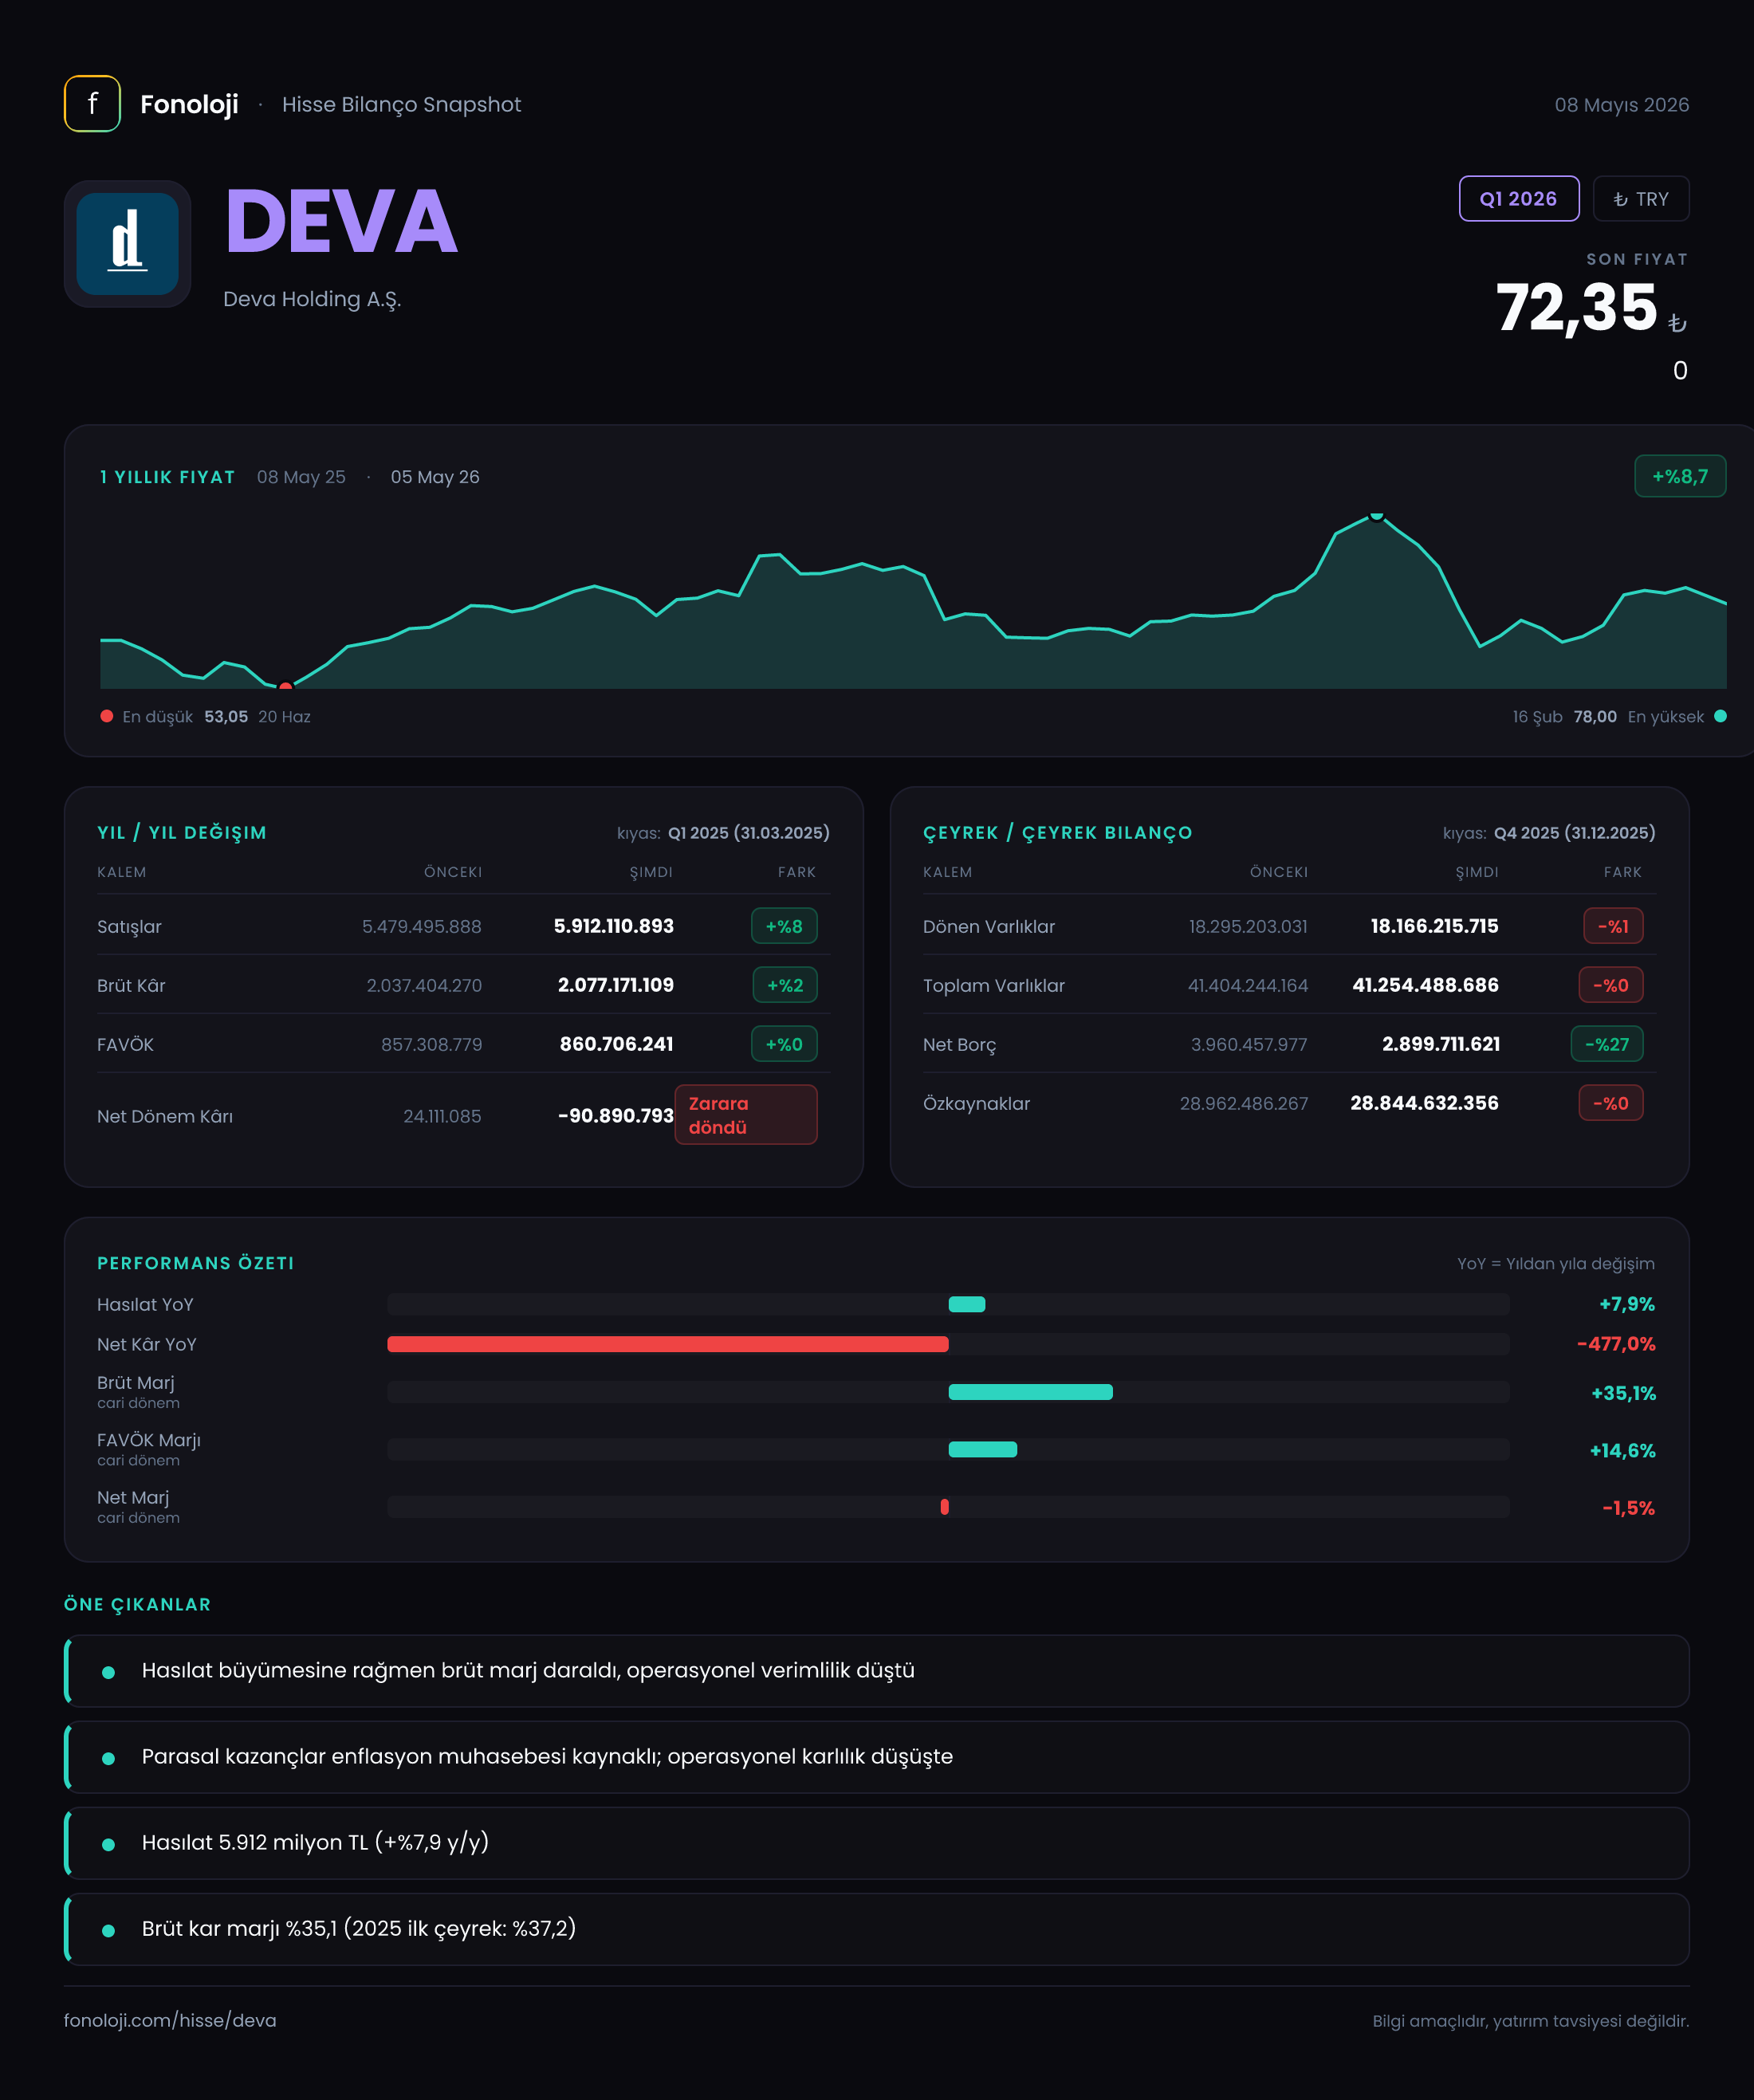The width and height of the screenshot is (1754, 2100).
Task: Click previous Satışlar value 5.479.495.888
Action: point(421,926)
